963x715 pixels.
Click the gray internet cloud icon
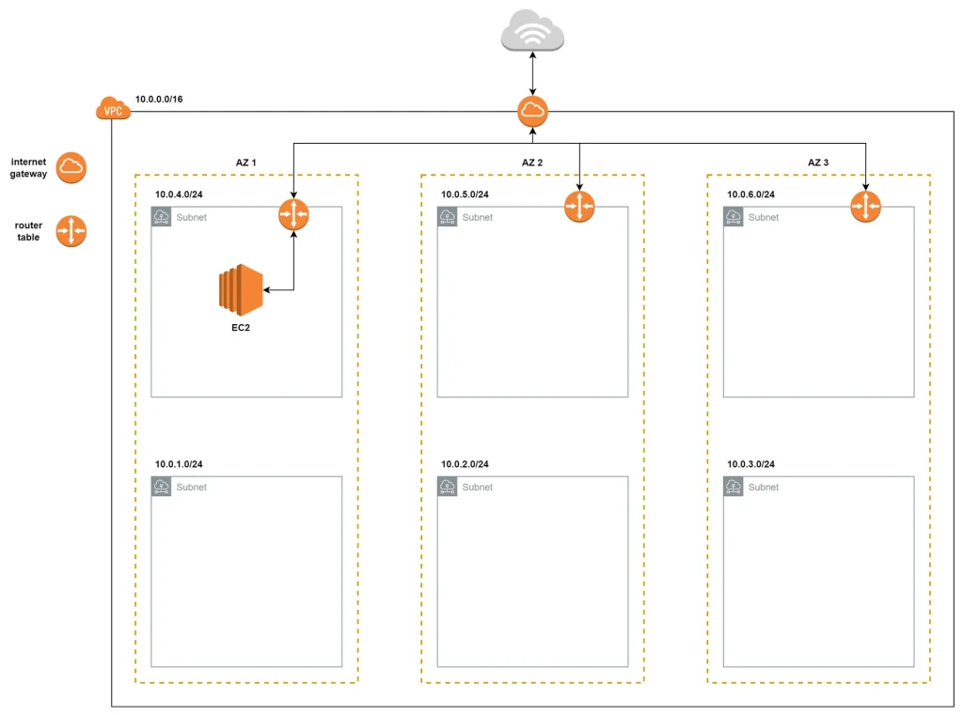click(x=532, y=30)
